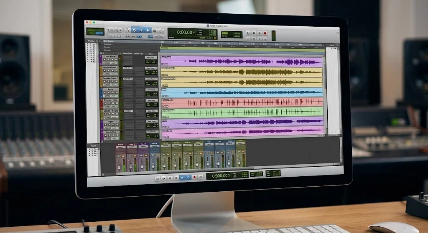
Task: Click the icon right of bottom record button
Action: pos(200,177)
